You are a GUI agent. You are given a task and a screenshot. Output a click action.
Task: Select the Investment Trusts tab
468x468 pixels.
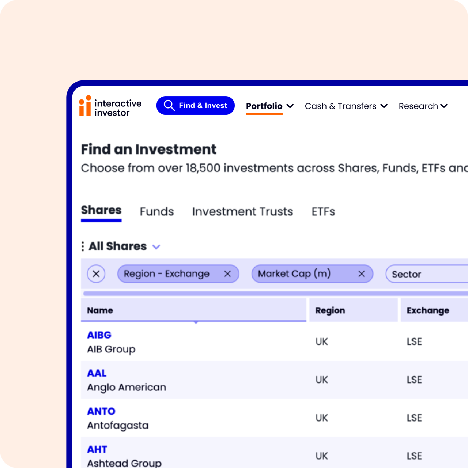coord(242,211)
